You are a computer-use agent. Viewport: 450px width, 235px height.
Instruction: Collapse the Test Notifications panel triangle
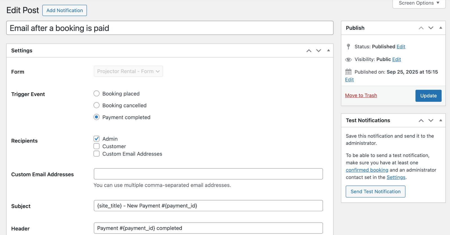tap(440, 120)
